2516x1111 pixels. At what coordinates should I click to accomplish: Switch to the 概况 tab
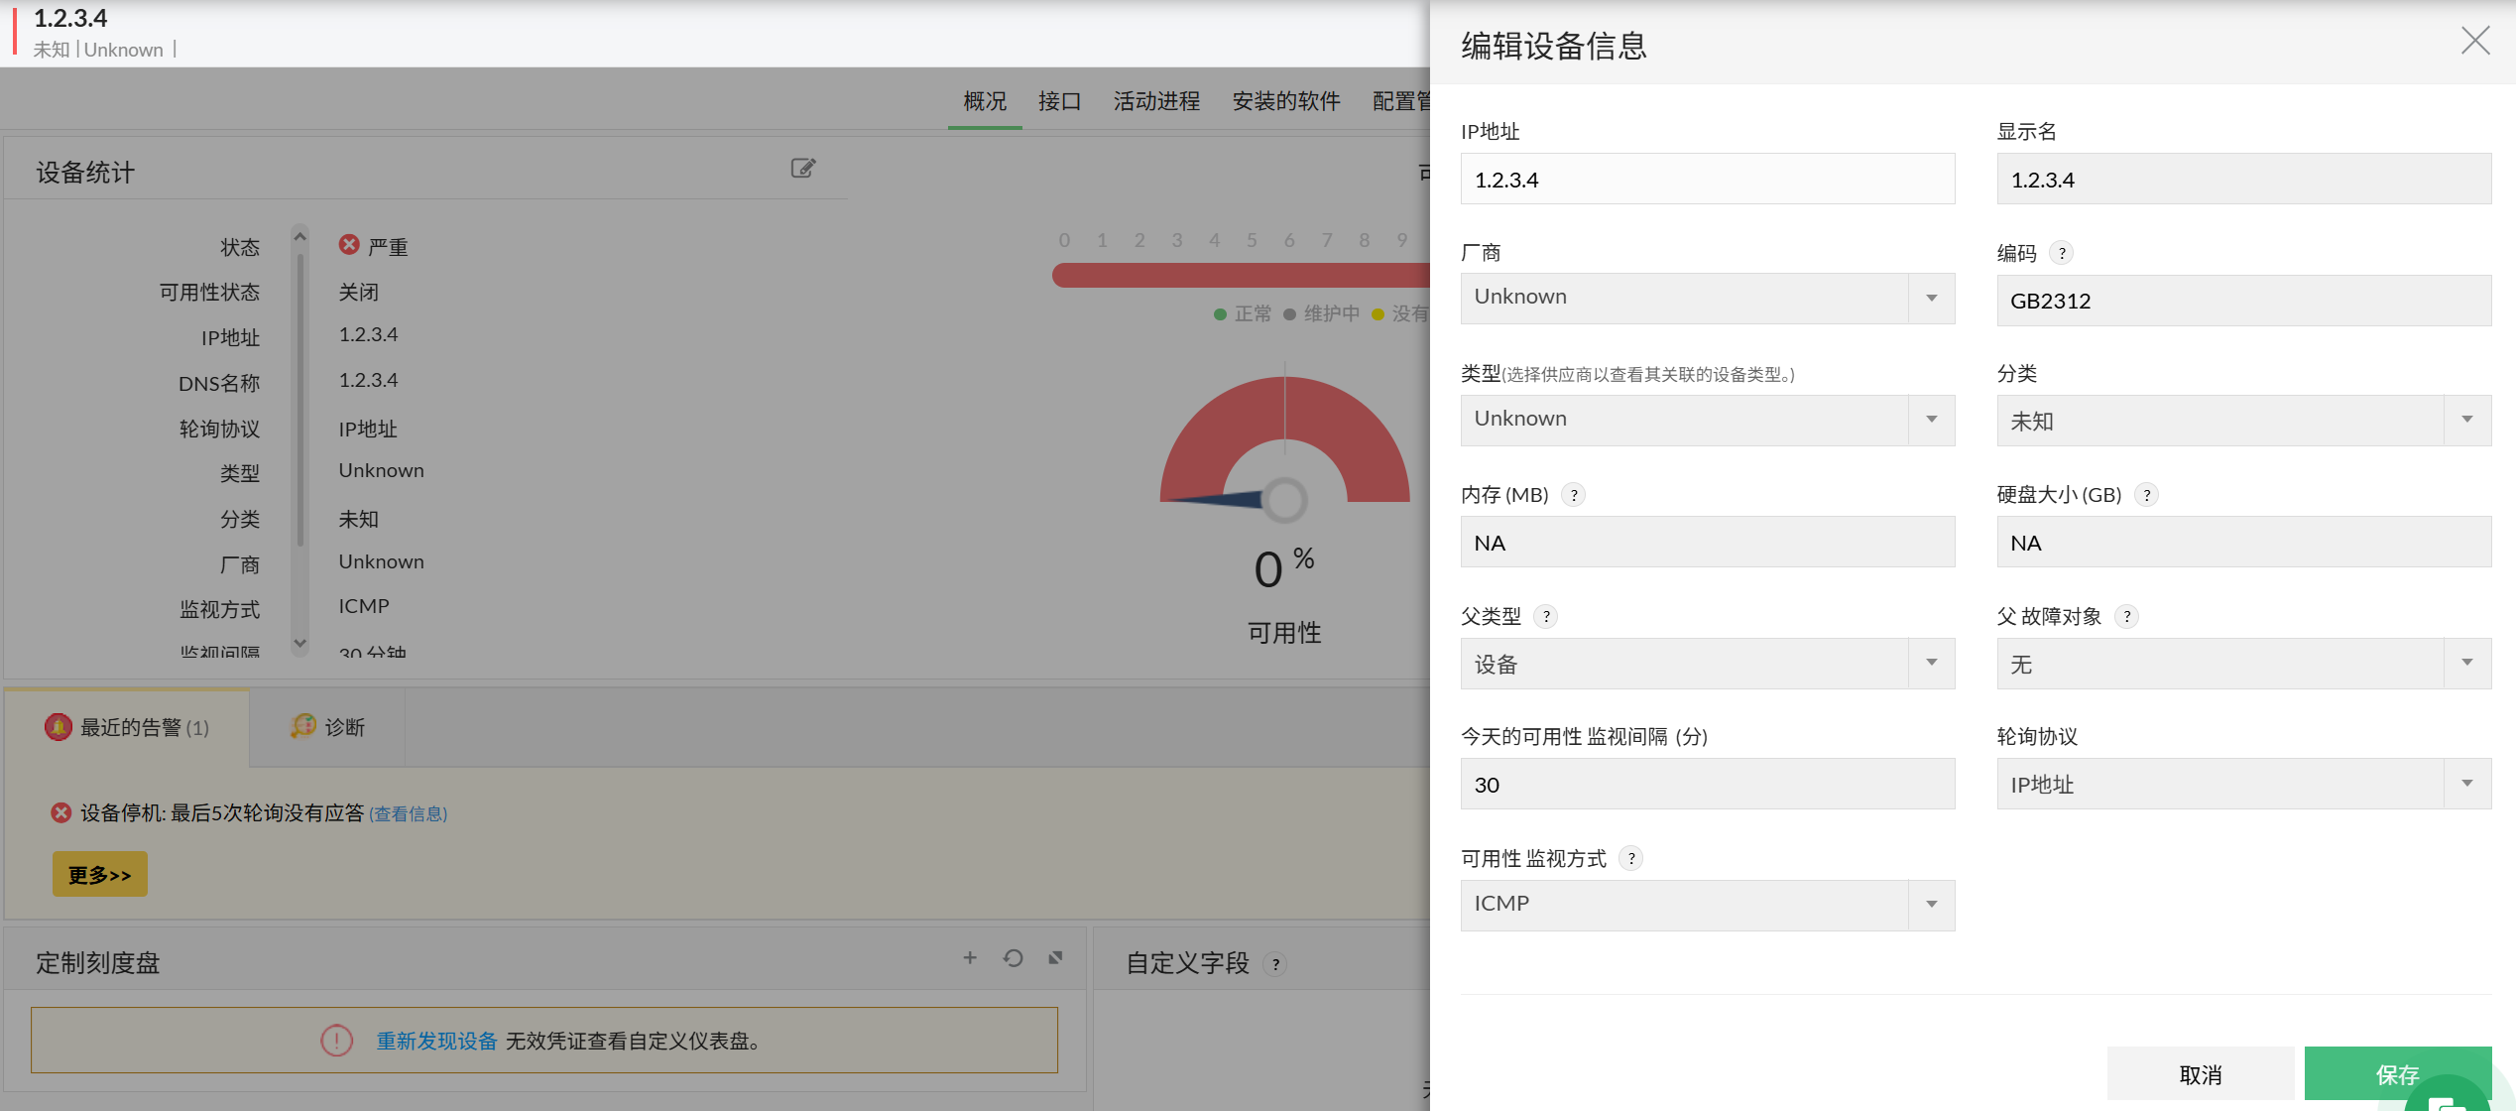tap(985, 101)
